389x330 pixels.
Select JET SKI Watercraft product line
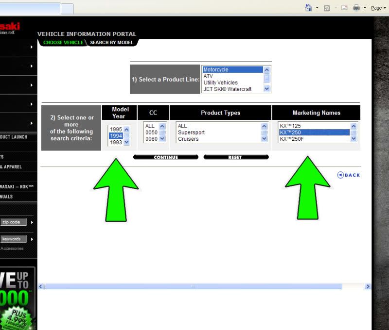(x=233, y=89)
